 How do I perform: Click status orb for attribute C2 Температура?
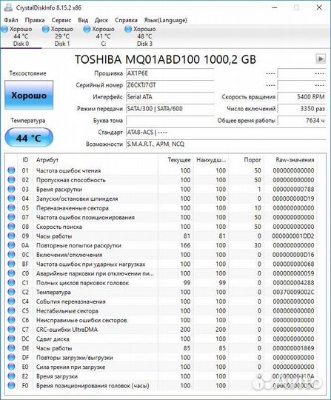pos(11,292)
